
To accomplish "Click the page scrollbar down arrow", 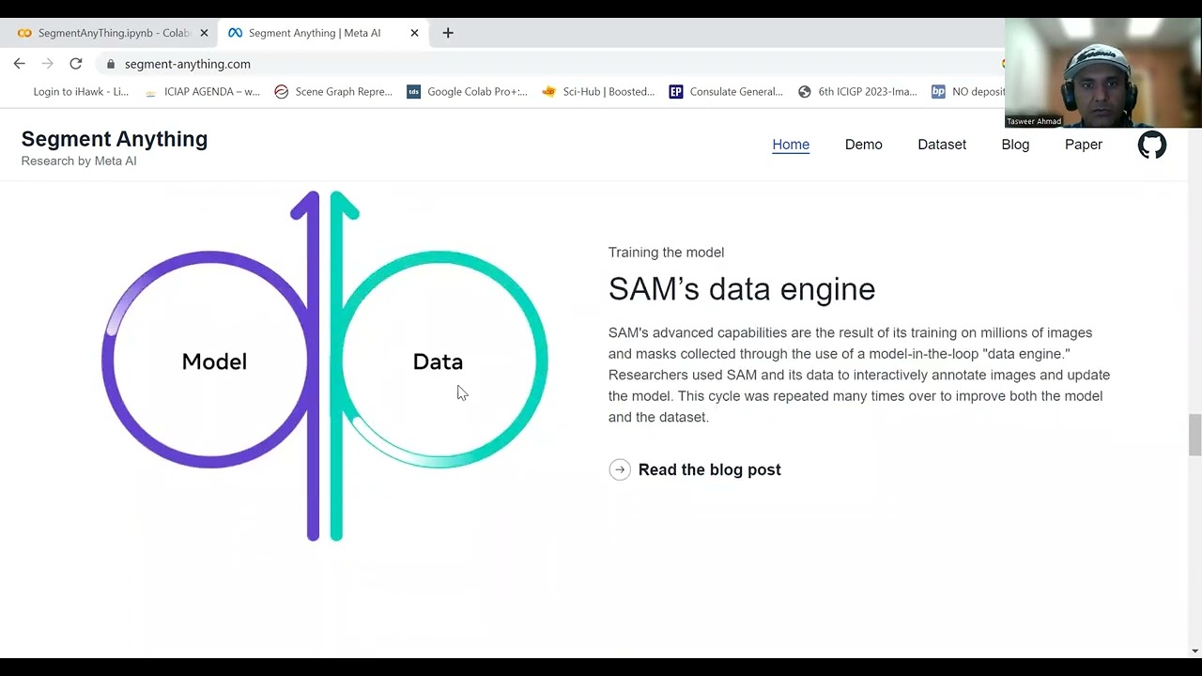I will pyautogui.click(x=1194, y=651).
